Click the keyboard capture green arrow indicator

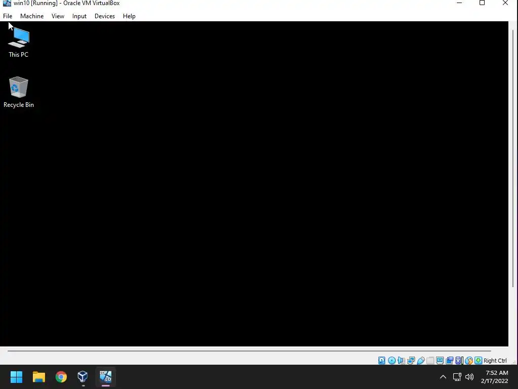[x=479, y=361]
